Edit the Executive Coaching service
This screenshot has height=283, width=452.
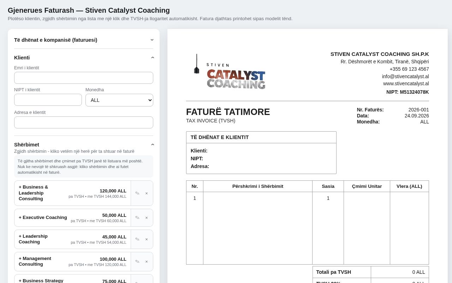tap(137, 218)
